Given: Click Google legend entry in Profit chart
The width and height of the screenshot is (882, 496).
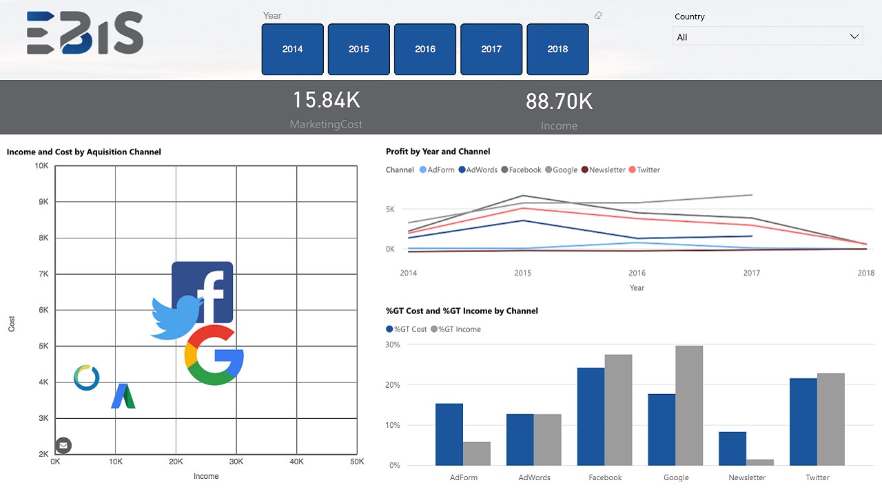Looking at the screenshot, I should (x=561, y=169).
